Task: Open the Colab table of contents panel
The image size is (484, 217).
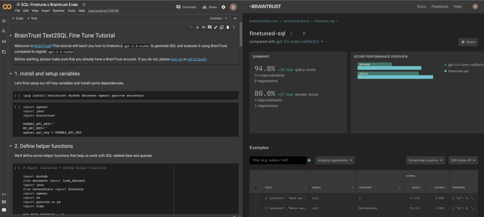Action: click(4, 21)
